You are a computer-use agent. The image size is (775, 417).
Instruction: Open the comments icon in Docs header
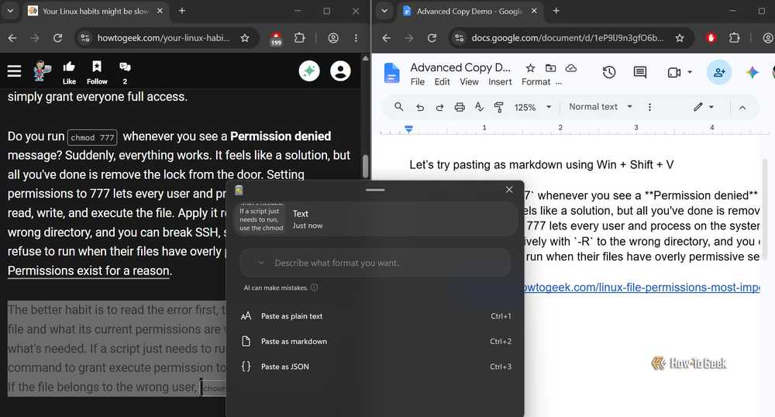coord(640,73)
